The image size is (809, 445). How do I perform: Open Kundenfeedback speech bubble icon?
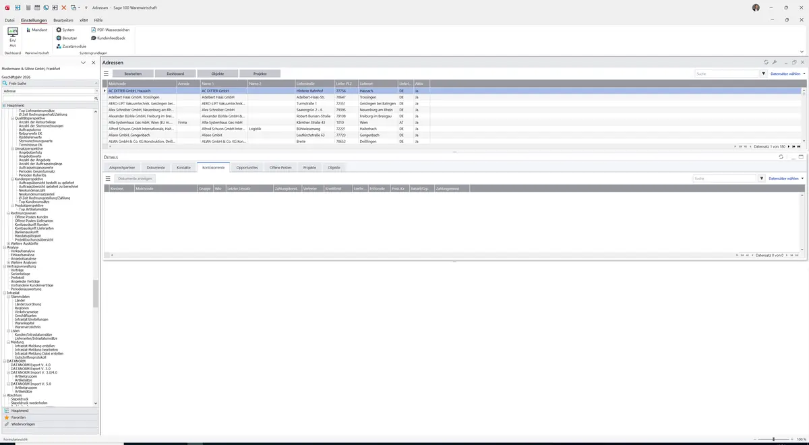[94, 38]
